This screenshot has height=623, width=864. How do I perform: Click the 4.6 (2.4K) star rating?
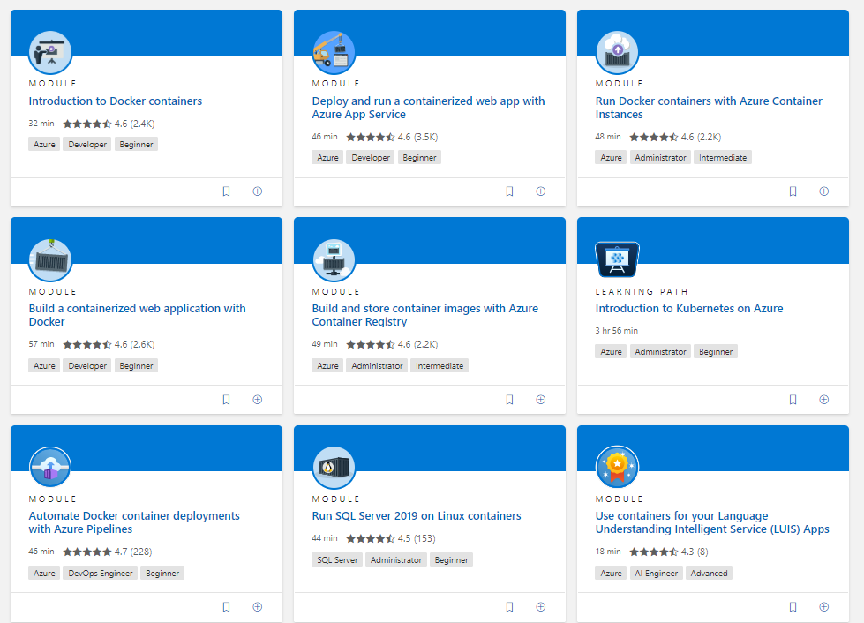tap(109, 124)
